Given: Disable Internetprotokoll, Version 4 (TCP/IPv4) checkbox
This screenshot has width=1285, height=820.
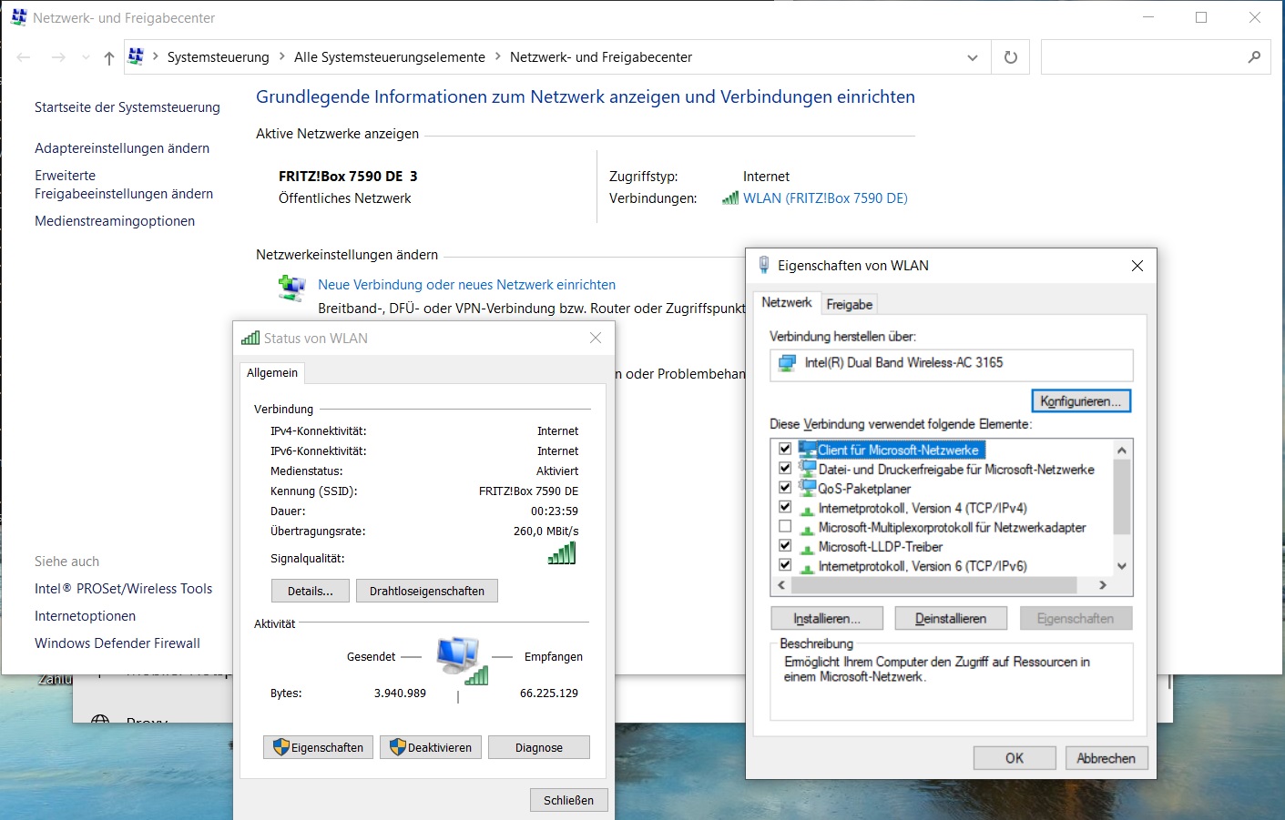Looking at the screenshot, I should pyautogui.click(x=785, y=508).
